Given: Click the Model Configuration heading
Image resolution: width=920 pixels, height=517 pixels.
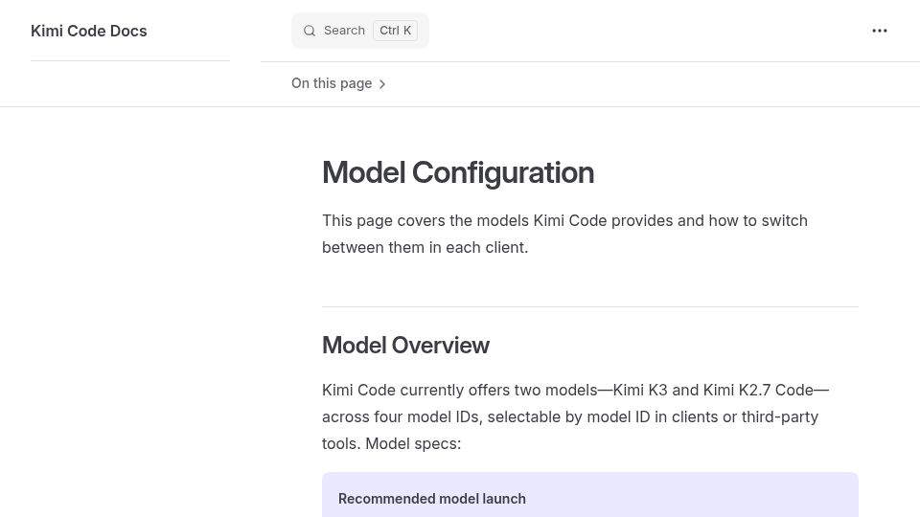Looking at the screenshot, I should 458,172.
